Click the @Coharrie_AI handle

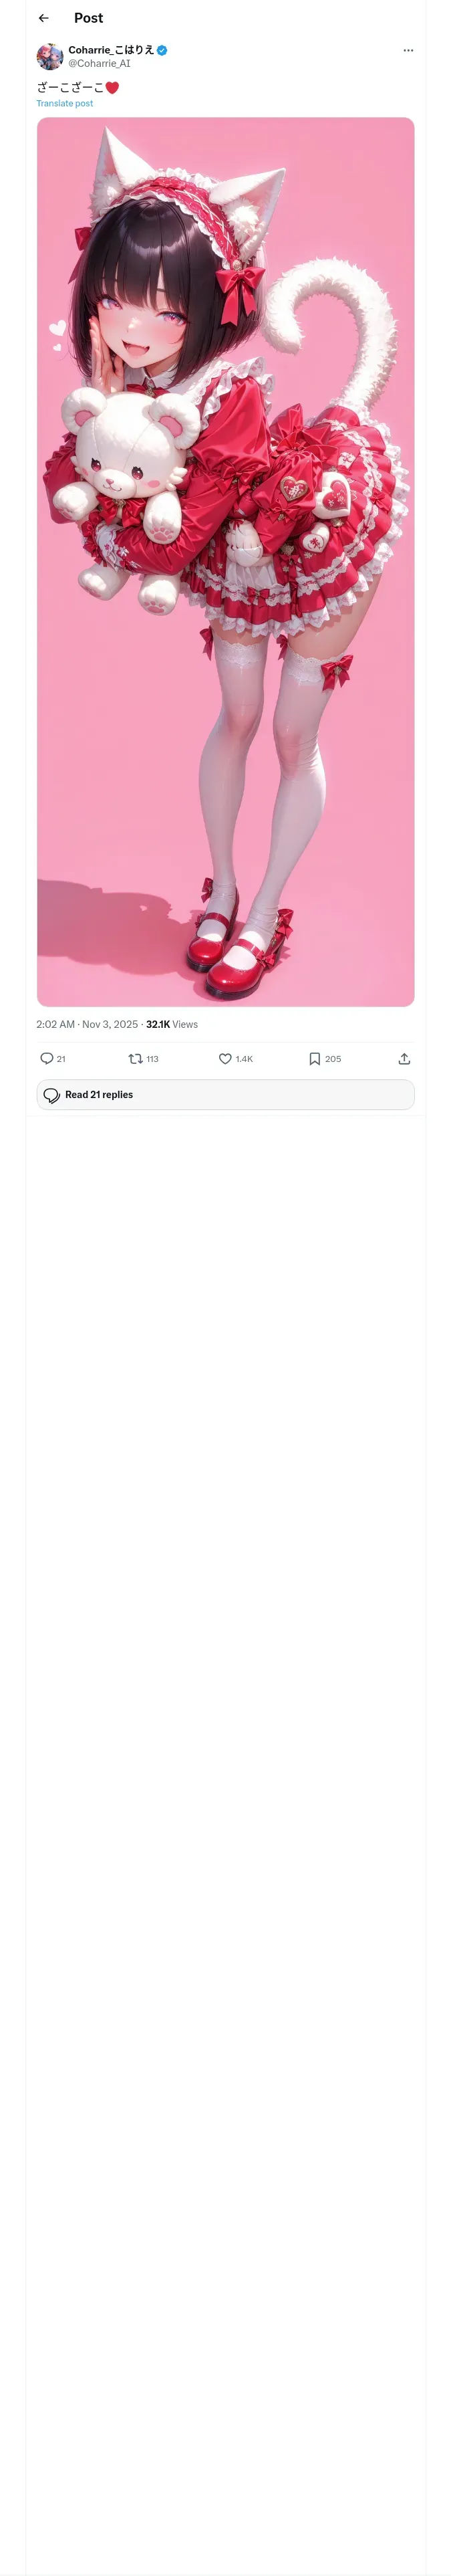click(x=99, y=63)
